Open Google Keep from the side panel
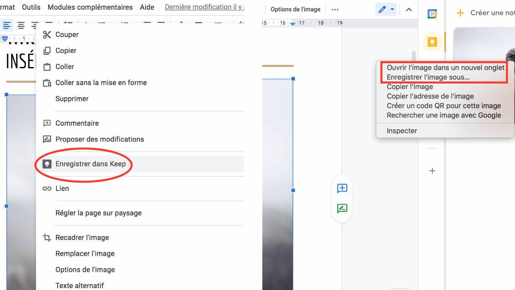Screen dimensions: 515x290 [x=432, y=42]
